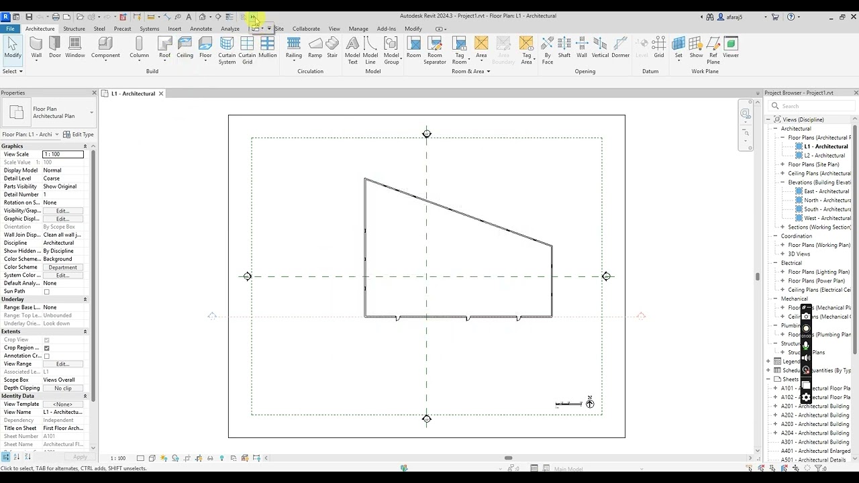Viewport: 859px width, 483px height.
Task: Choose the Curtain System tool
Action: pos(227,50)
